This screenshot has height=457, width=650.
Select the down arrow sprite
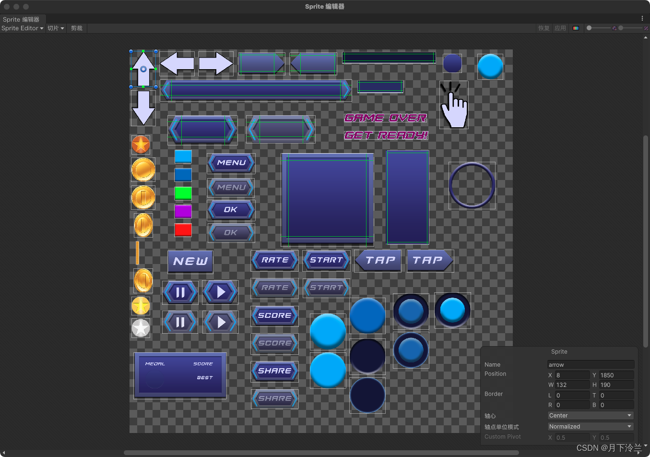[x=143, y=108]
